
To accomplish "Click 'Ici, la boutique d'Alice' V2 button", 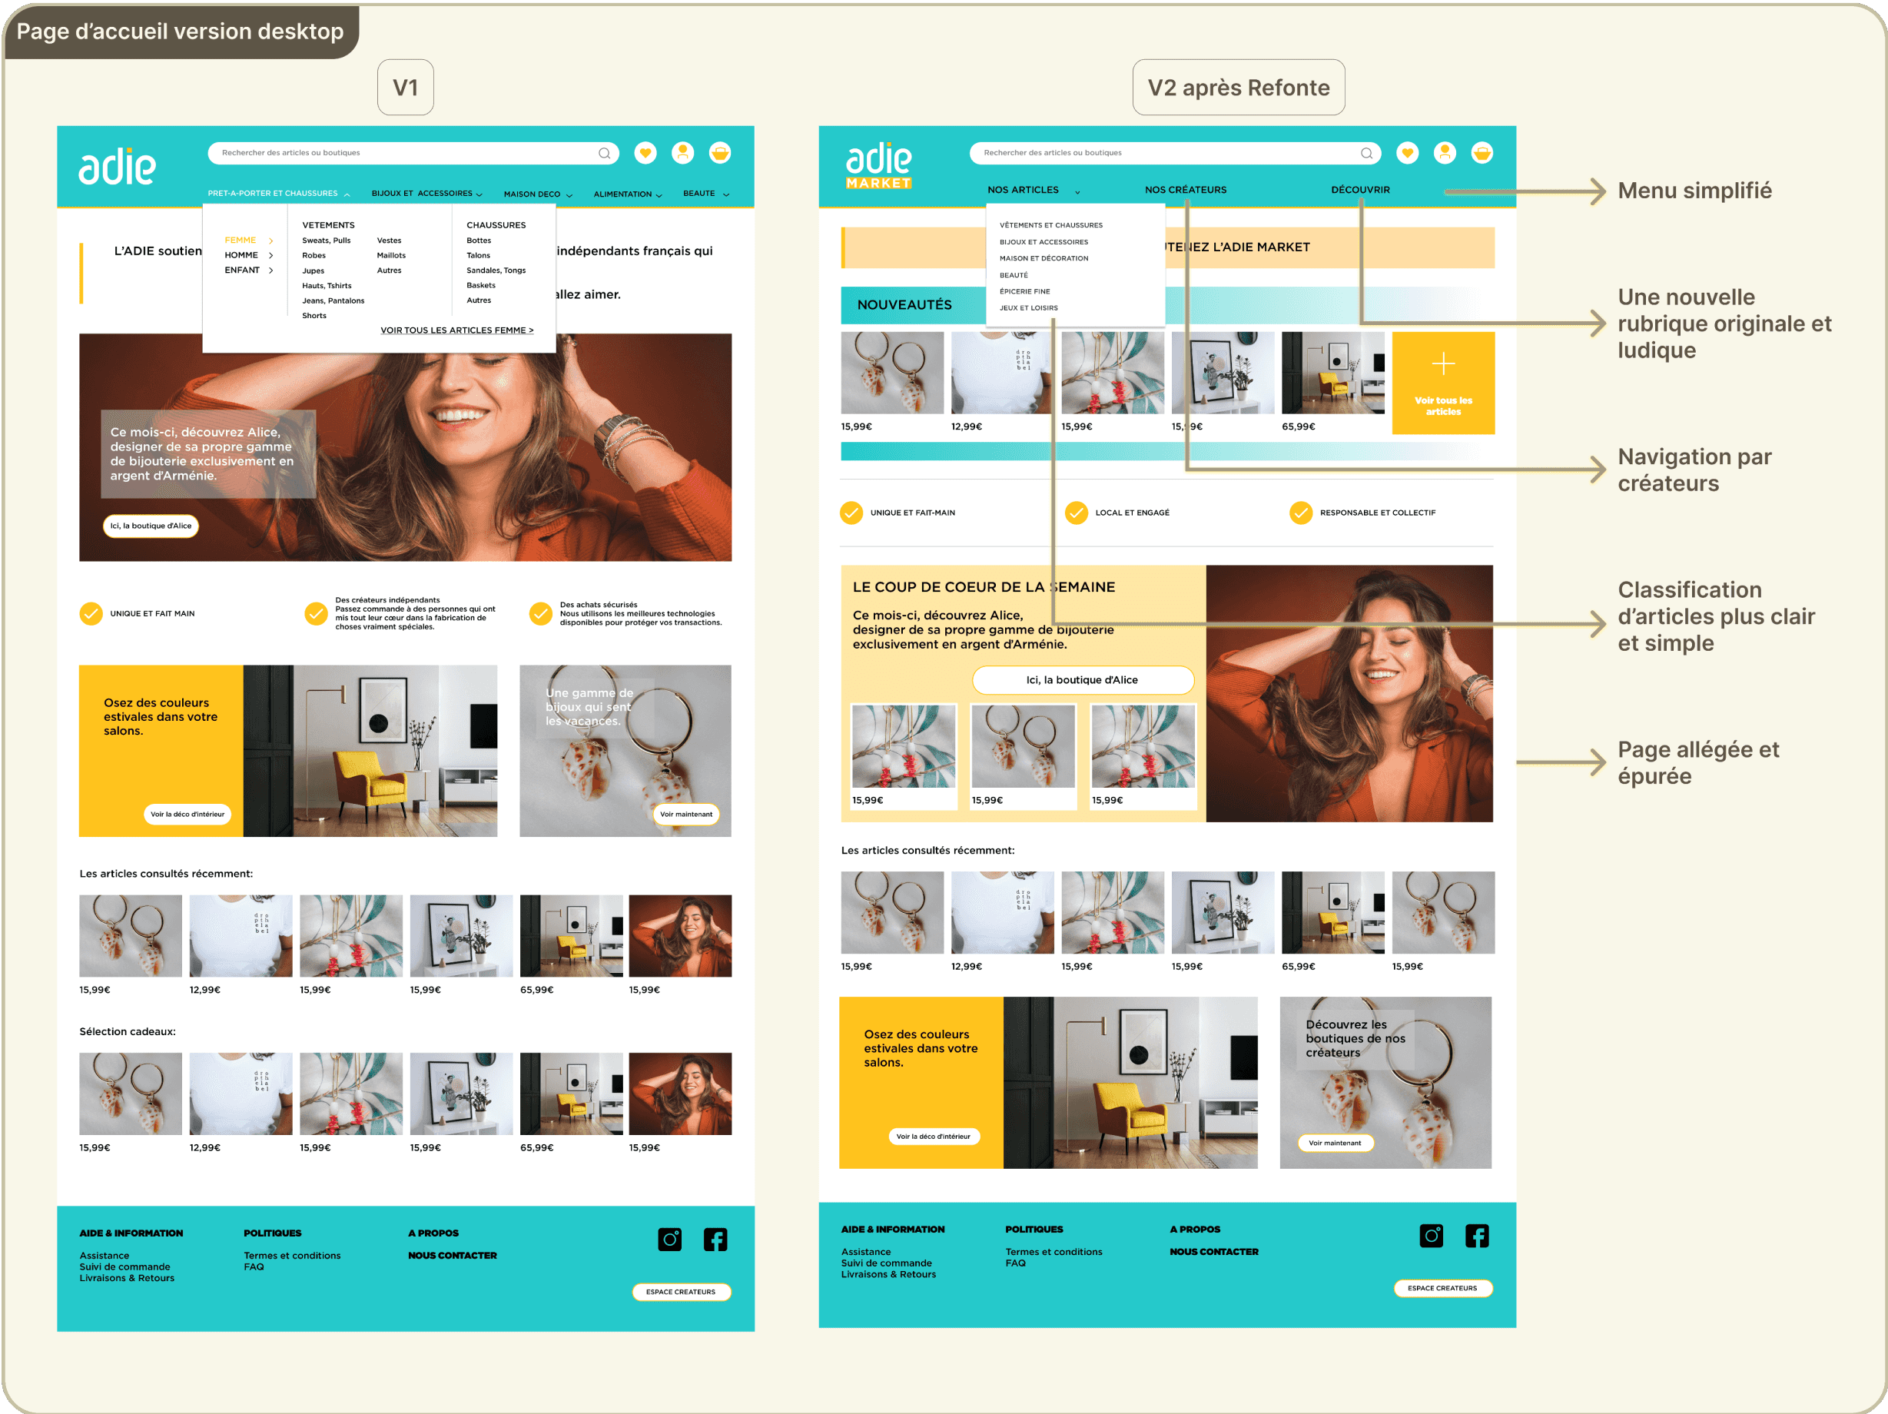I will [1082, 680].
